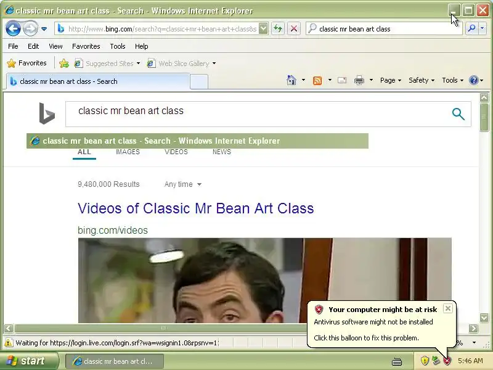Click the vertical scrollbar down arrow
The height and width of the screenshot is (370, 493).
484,318
